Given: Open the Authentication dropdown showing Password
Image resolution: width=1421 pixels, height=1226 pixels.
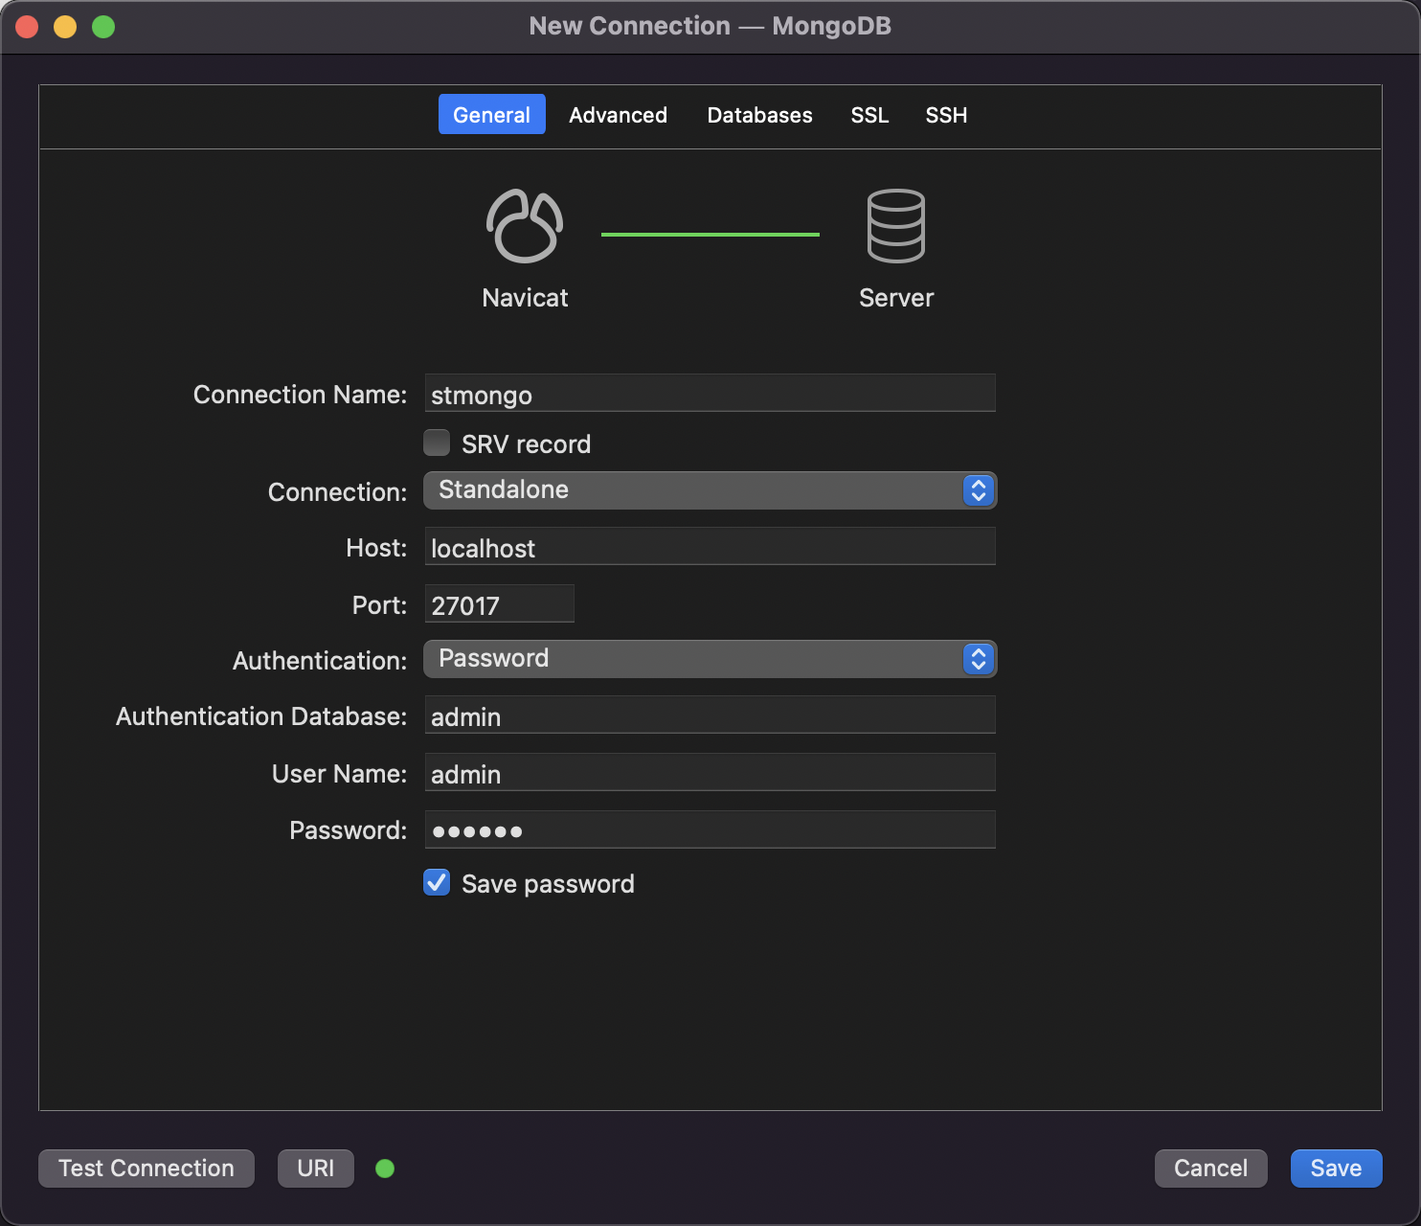Looking at the screenshot, I should coord(710,659).
